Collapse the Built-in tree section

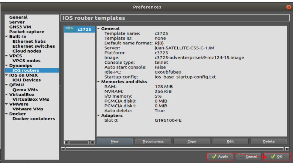pos(7,37)
